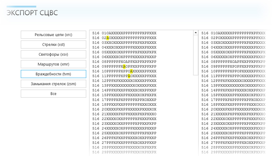
Task: Click the Рельсовые цепи (xrc) export button
Action: [x=53, y=35]
